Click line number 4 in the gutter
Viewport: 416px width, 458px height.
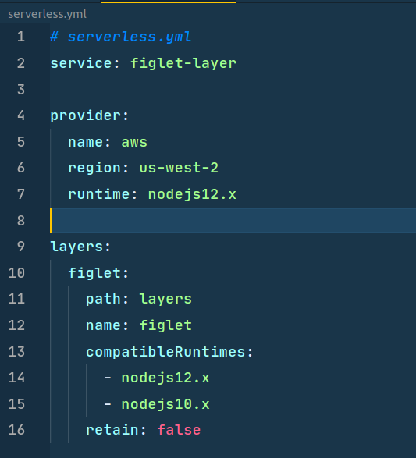tap(21, 115)
